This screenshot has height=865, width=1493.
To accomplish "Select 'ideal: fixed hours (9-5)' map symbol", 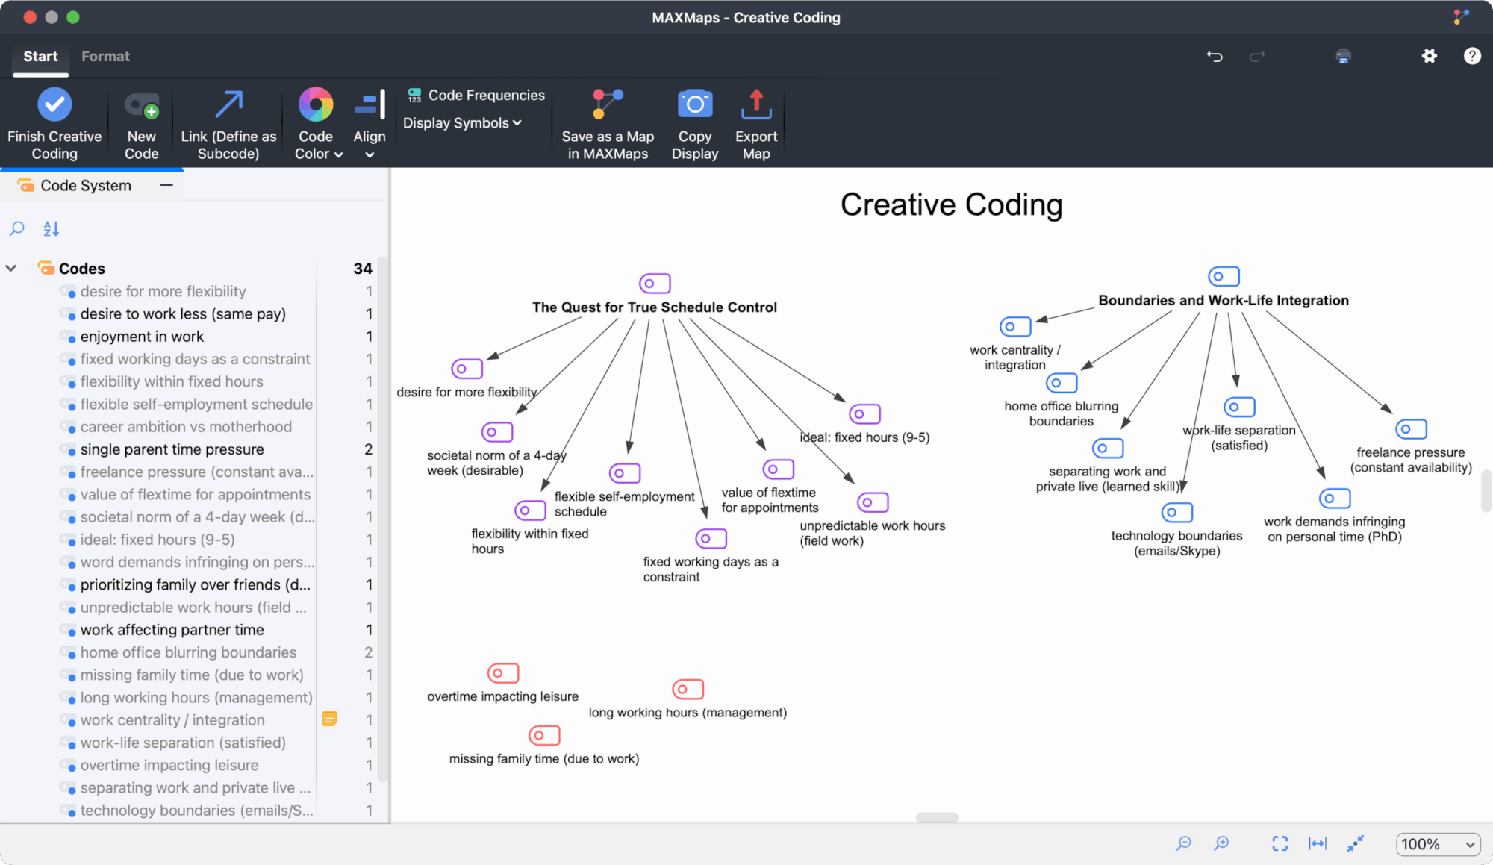I will click(864, 413).
